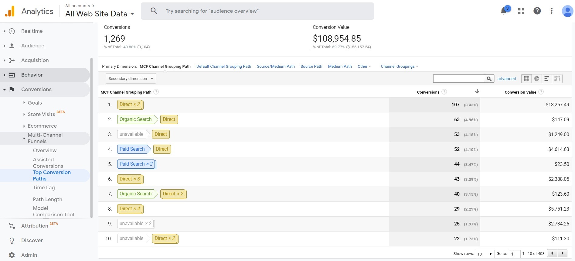Open the Secondary dimension dropdown
Screen dimensions: 575x261
click(x=131, y=79)
